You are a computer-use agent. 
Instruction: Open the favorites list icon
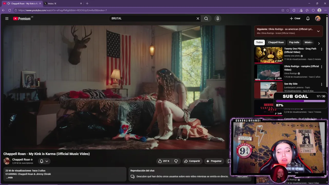(307, 10)
